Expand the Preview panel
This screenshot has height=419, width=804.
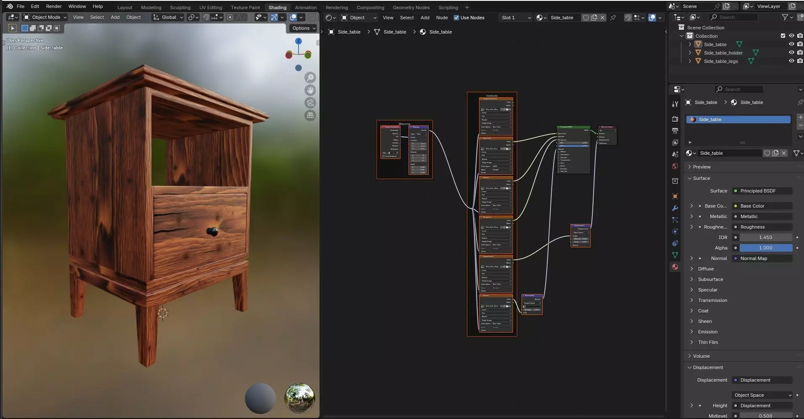702,167
